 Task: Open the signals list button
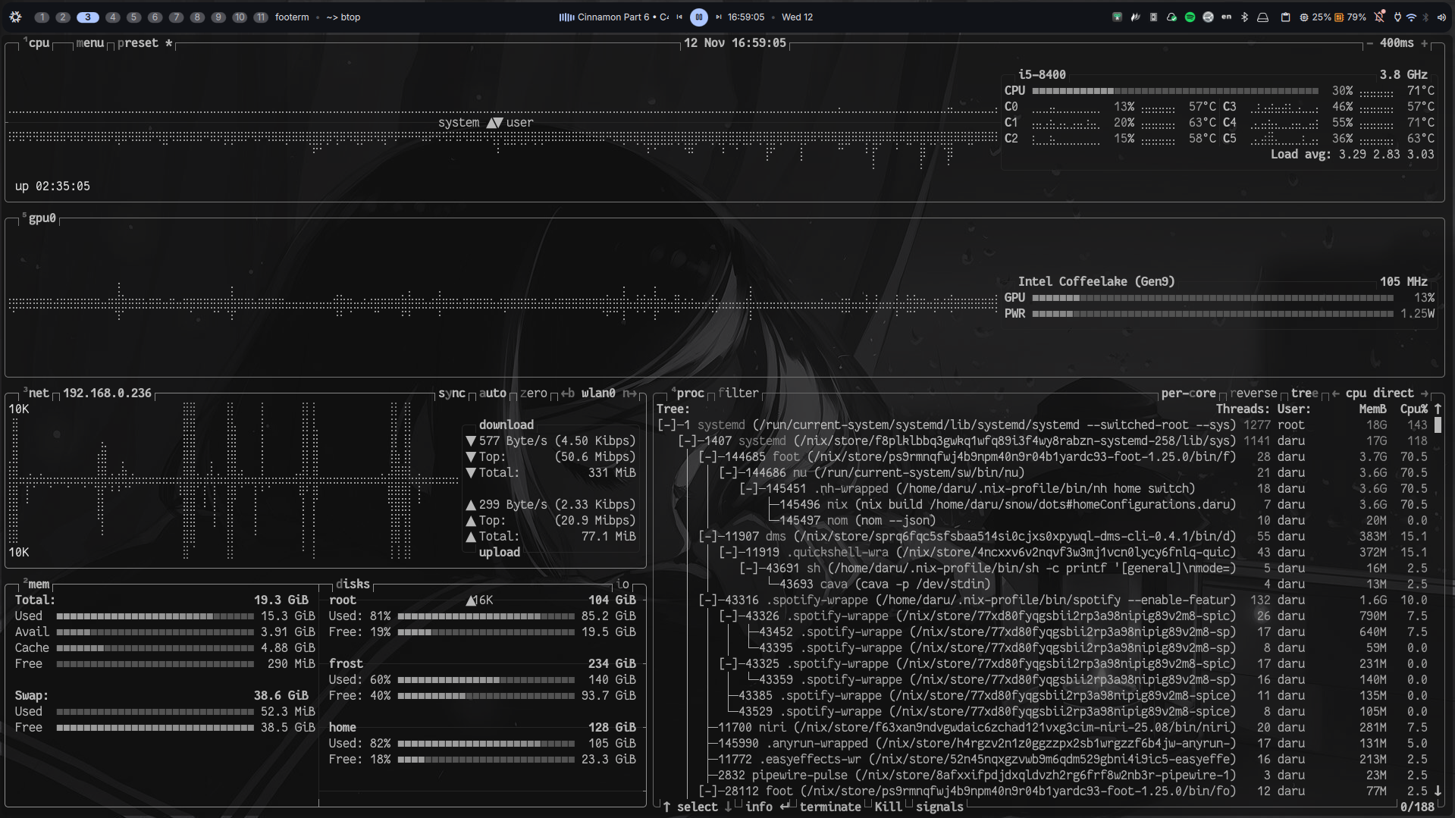[939, 807]
